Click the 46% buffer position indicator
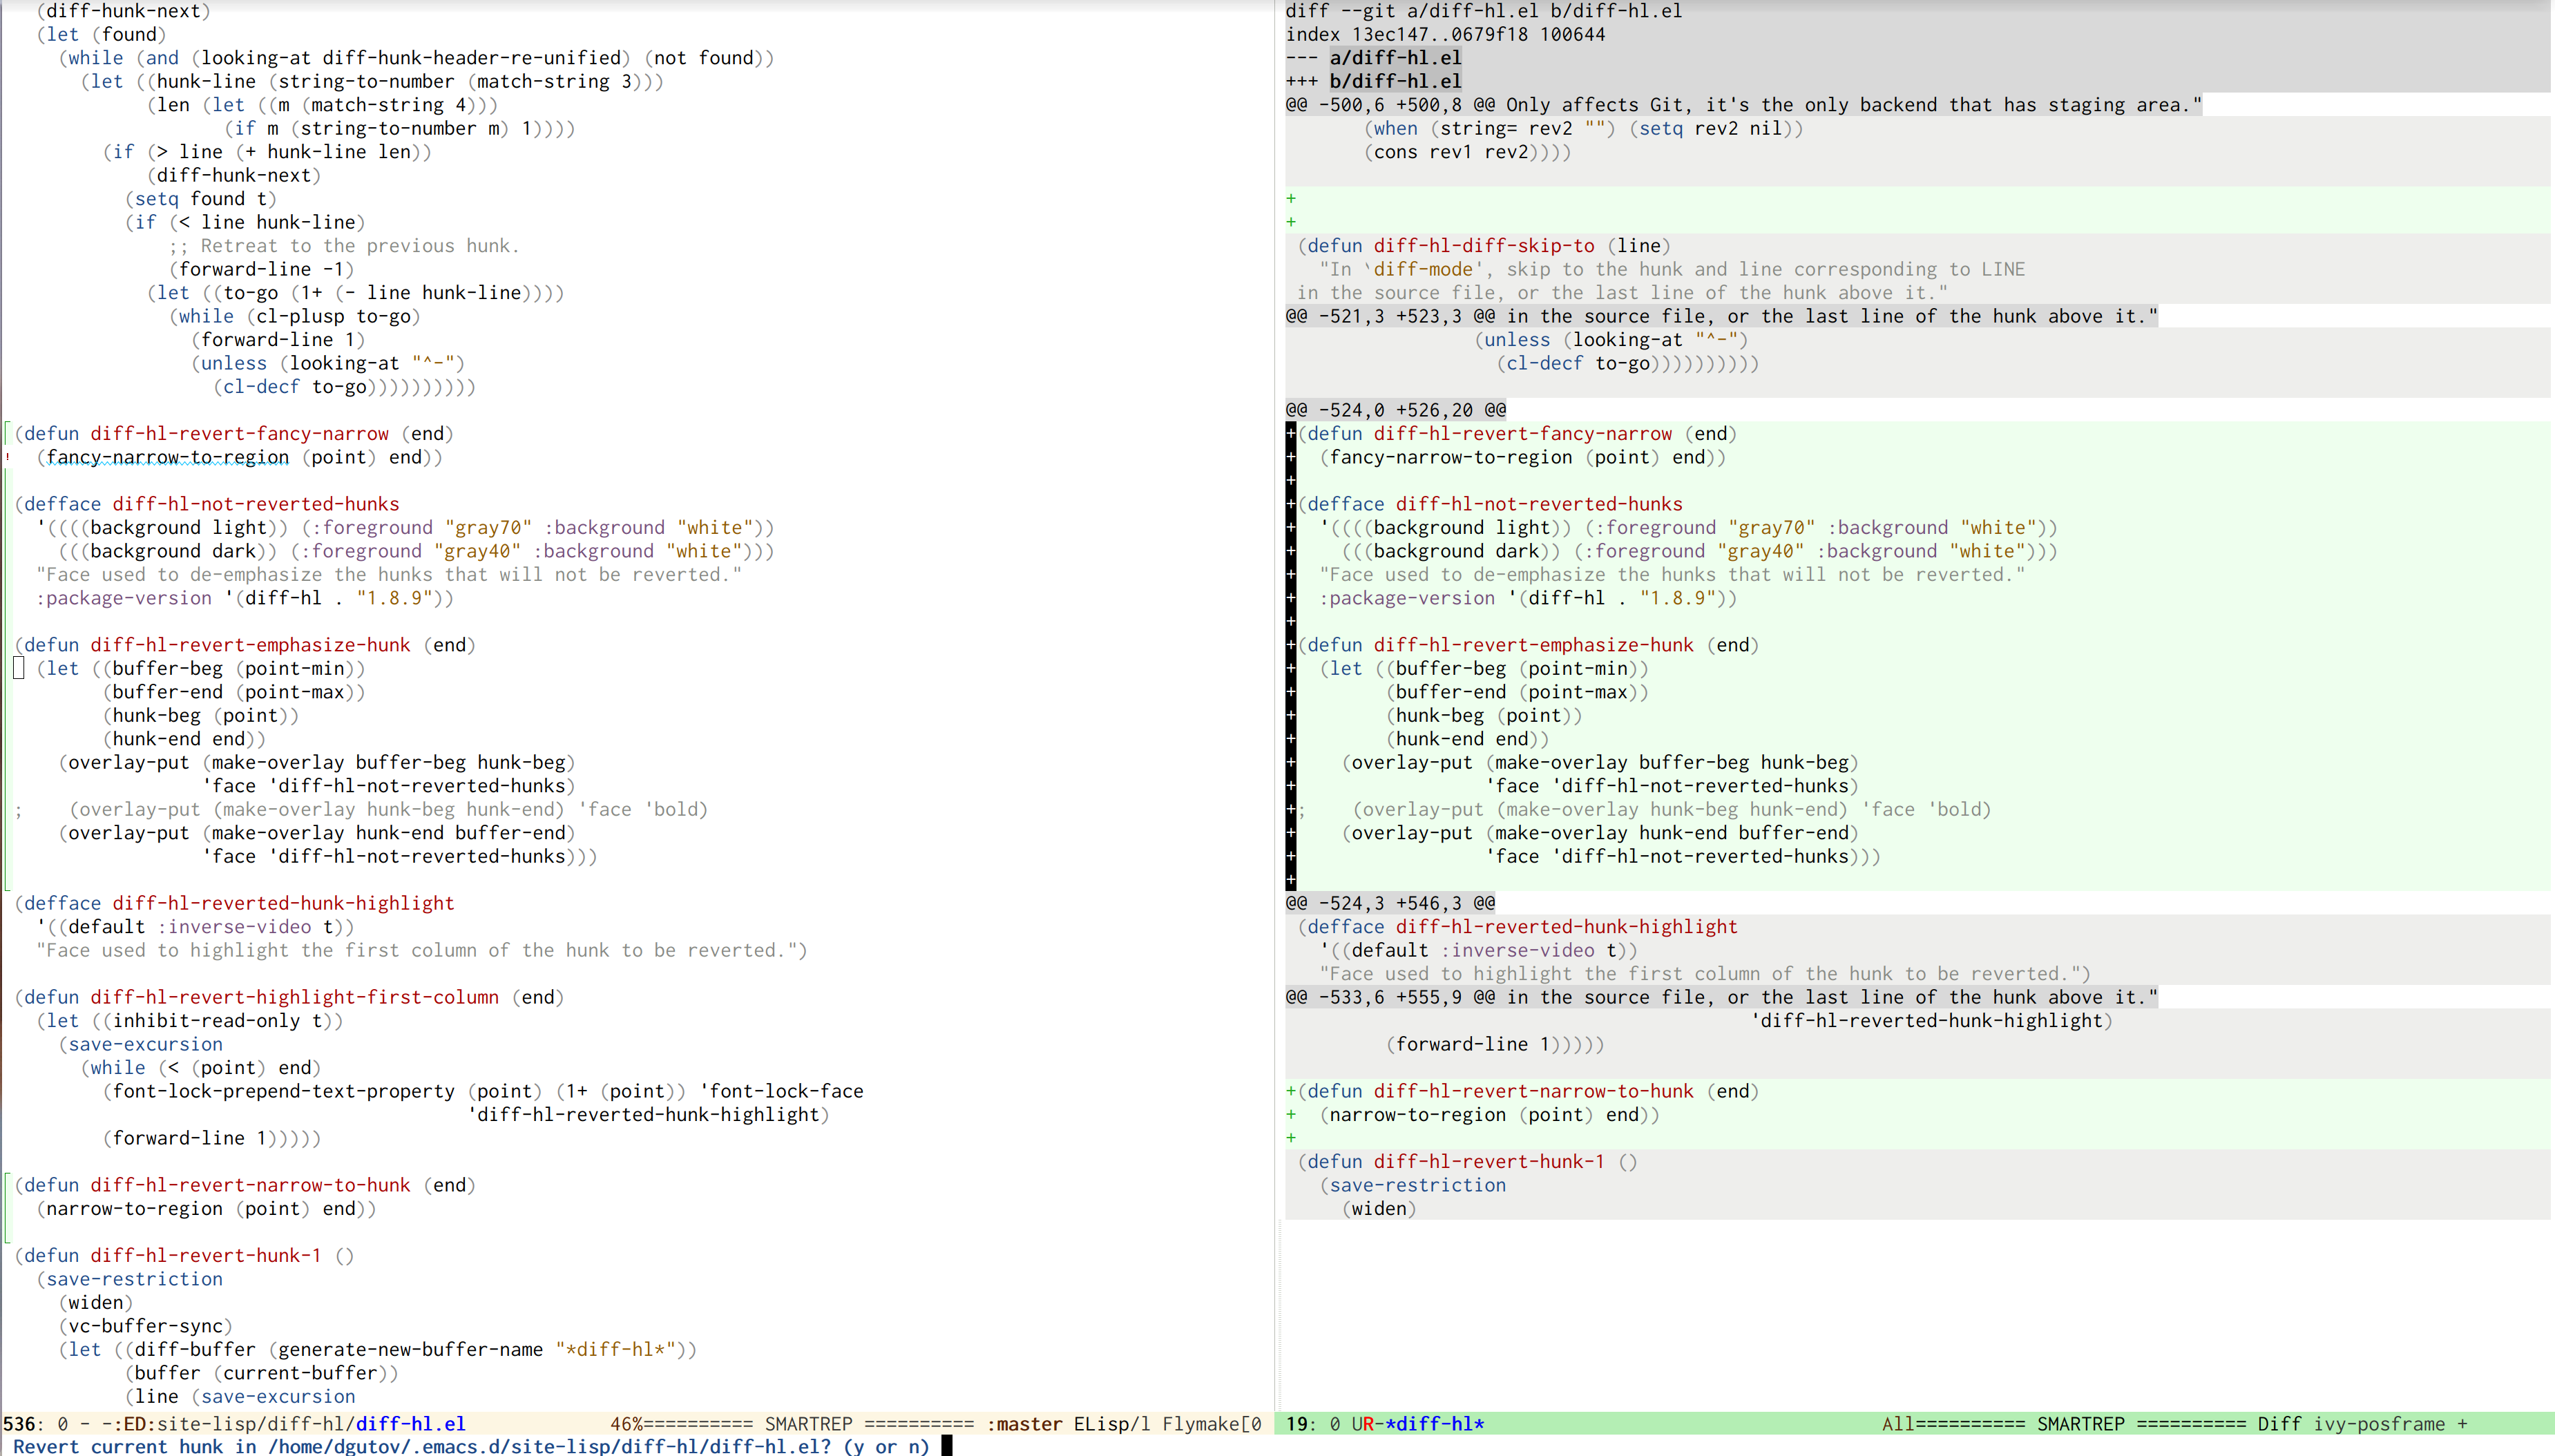Screen dimensions: 2555x1456 click(626, 1423)
